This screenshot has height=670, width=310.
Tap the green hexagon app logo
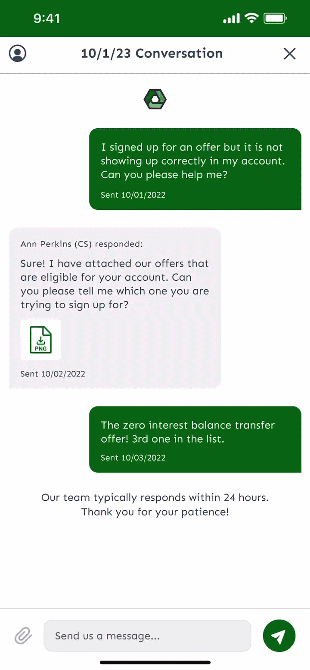pos(155,99)
